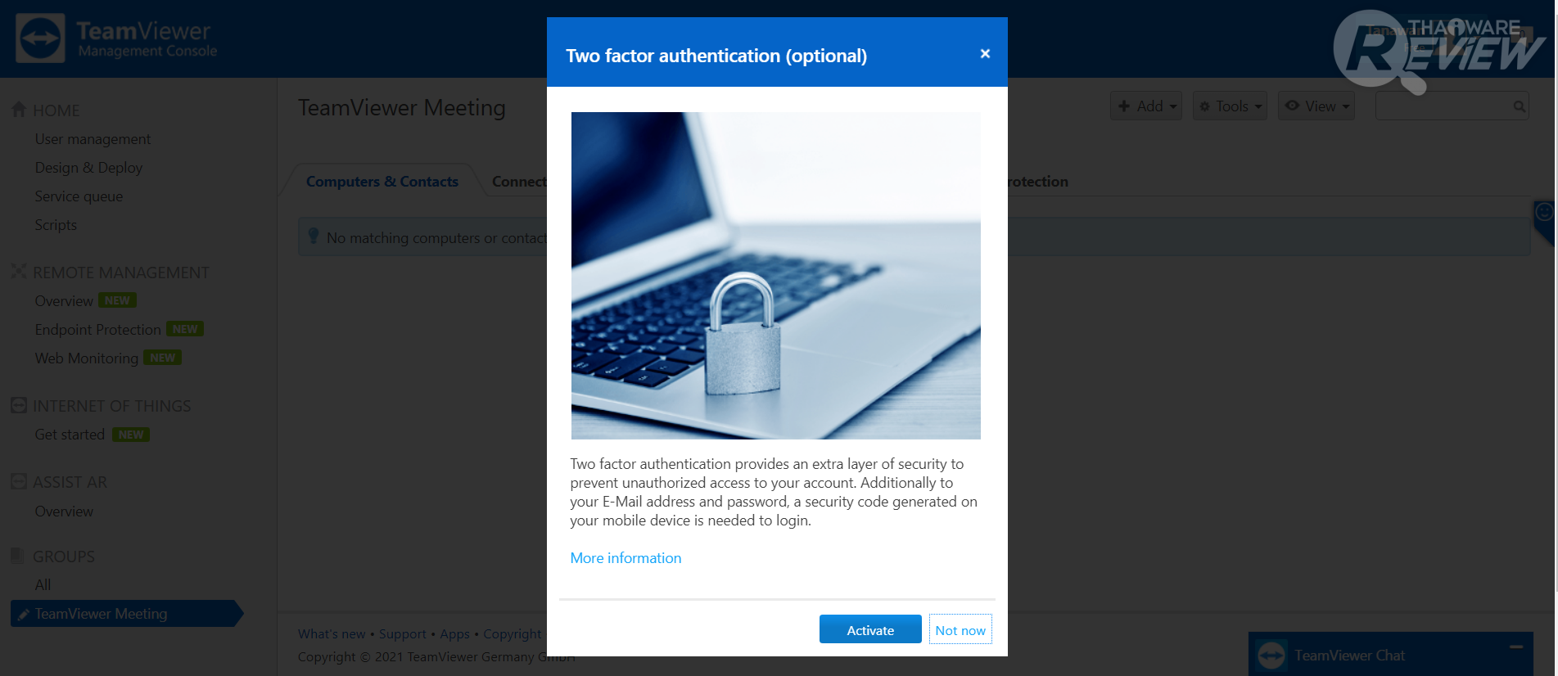The image size is (1558, 676).
Task: Click the HOME house icon
Action: tap(19, 110)
